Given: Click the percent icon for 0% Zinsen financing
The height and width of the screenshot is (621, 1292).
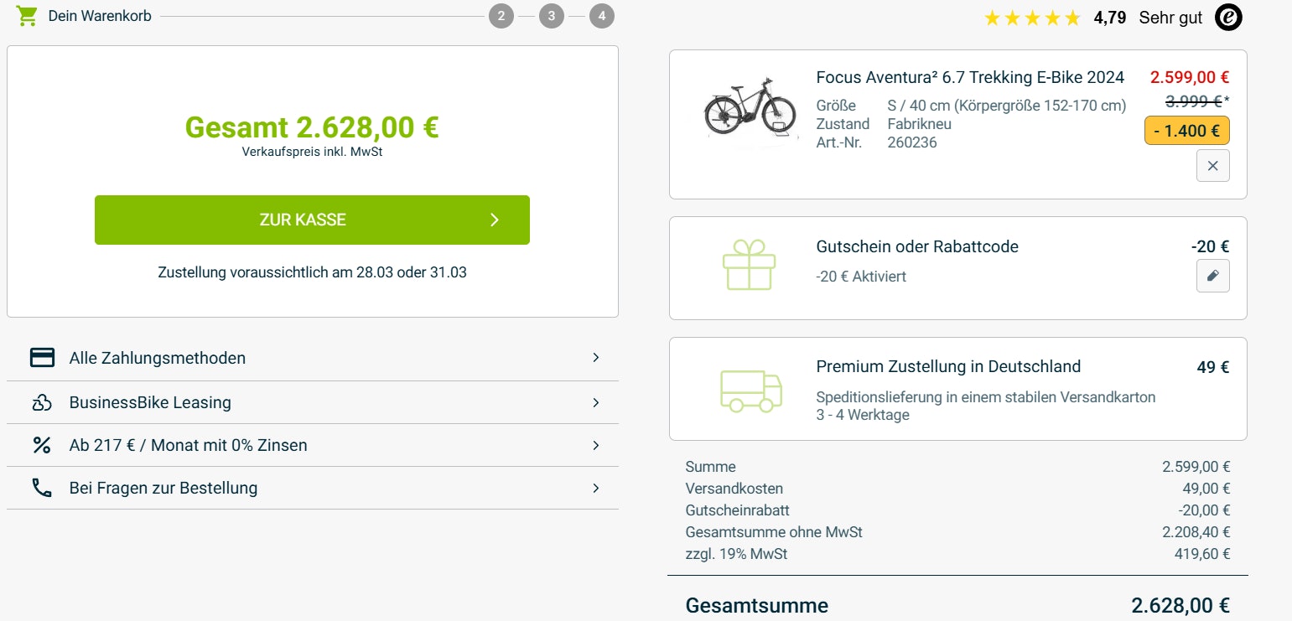Looking at the screenshot, I should point(41,445).
